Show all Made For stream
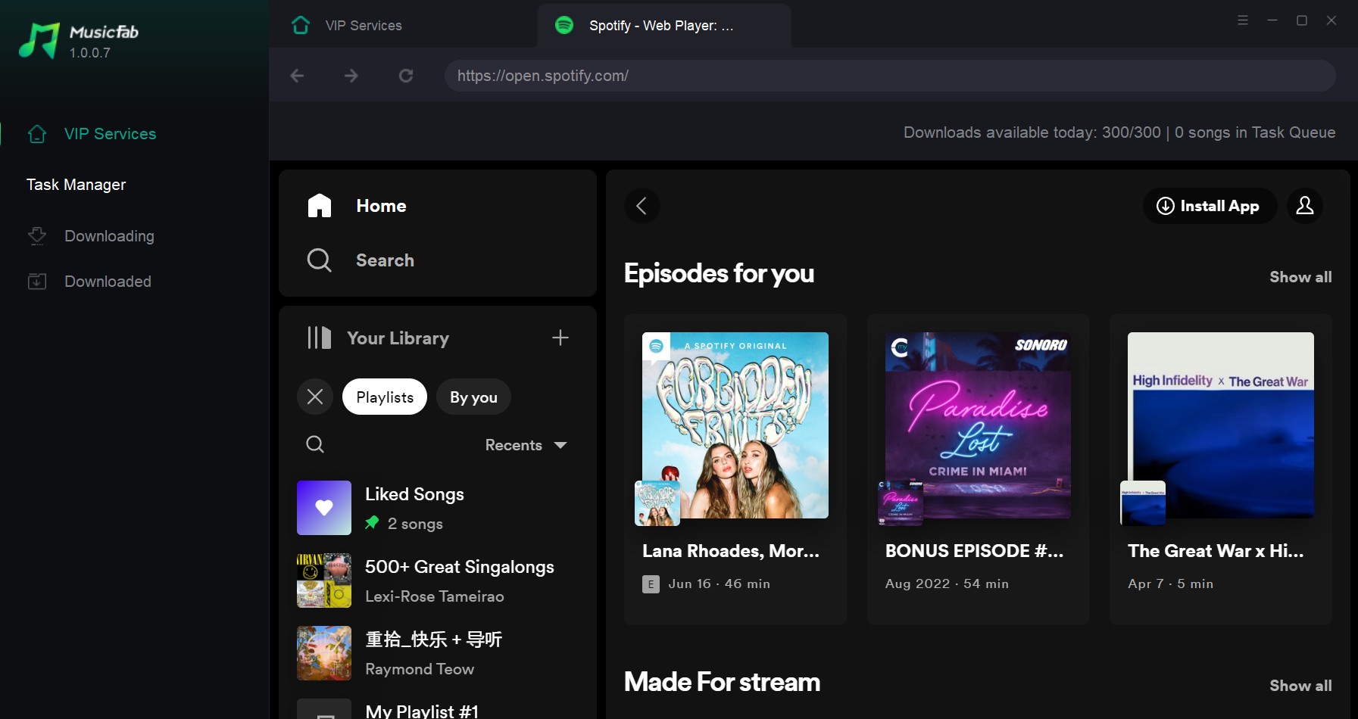 pyautogui.click(x=1300, y=686)
